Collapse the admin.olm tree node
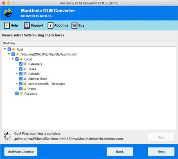 click(x=9, y=54)
